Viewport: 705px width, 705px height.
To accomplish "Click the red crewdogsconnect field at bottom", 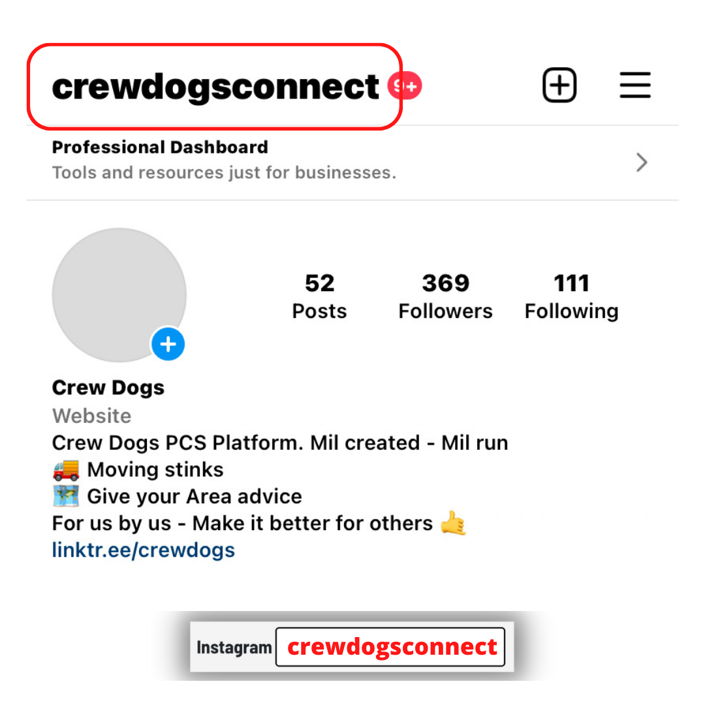I will tap(390, 647).
